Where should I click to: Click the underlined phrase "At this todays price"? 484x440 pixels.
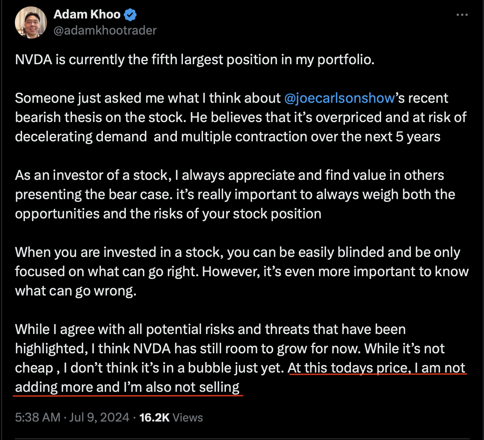click(x=349, y=368)
